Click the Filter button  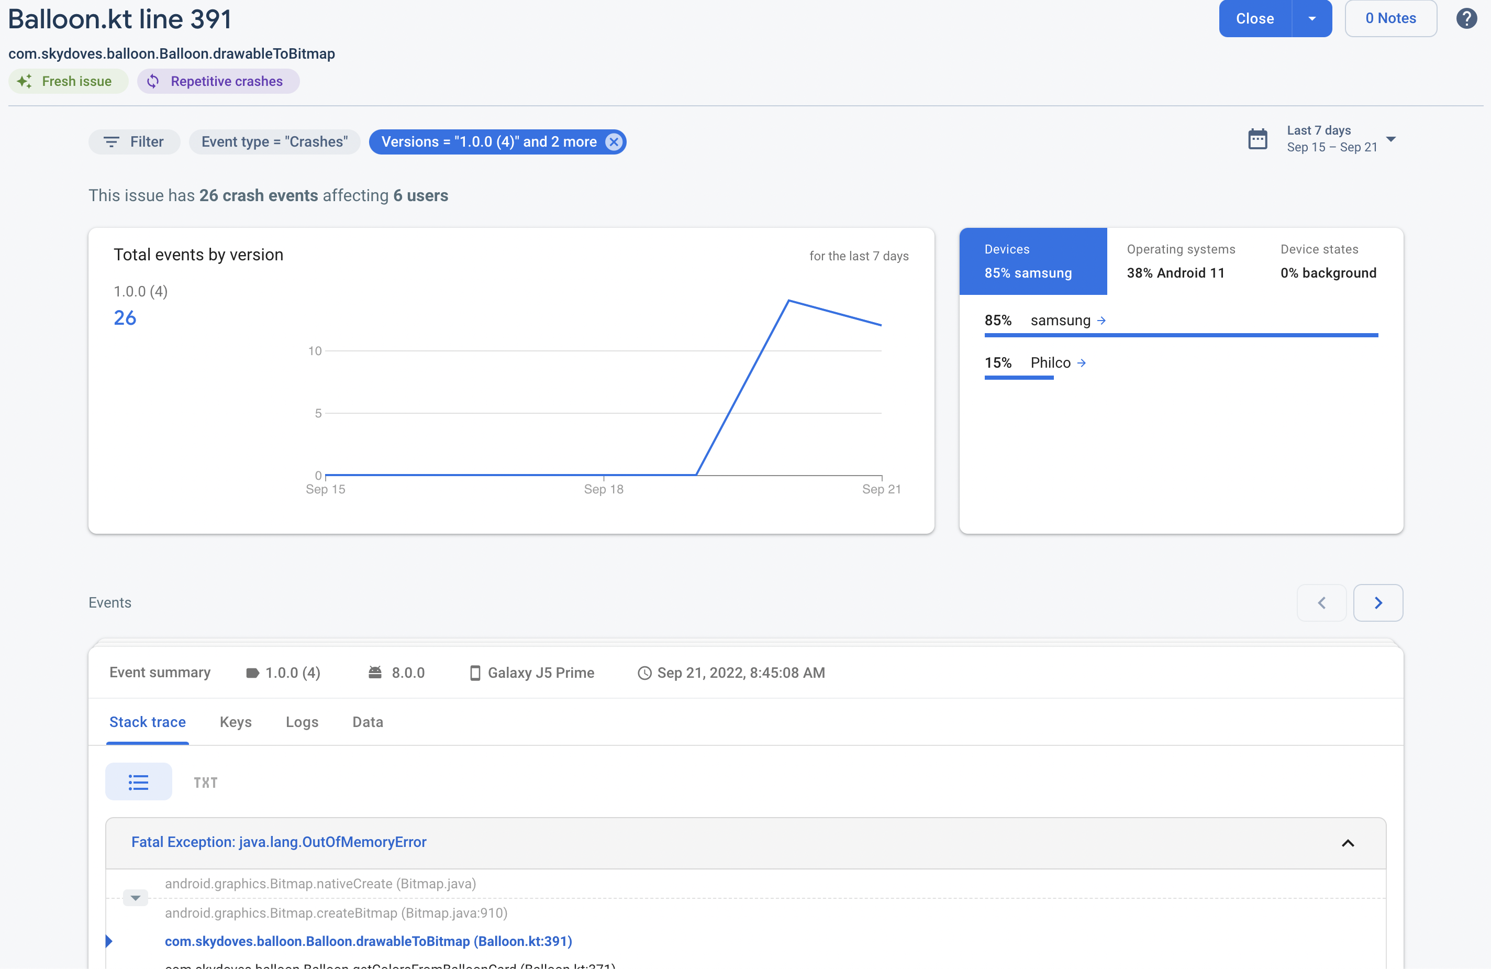pos(134,141)
